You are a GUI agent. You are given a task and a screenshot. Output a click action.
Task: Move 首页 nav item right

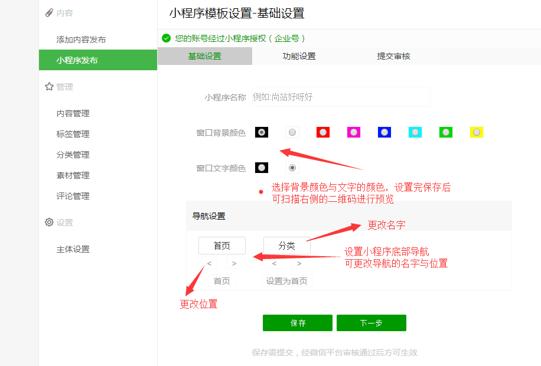pyautogui.click(x=234, y=263)
